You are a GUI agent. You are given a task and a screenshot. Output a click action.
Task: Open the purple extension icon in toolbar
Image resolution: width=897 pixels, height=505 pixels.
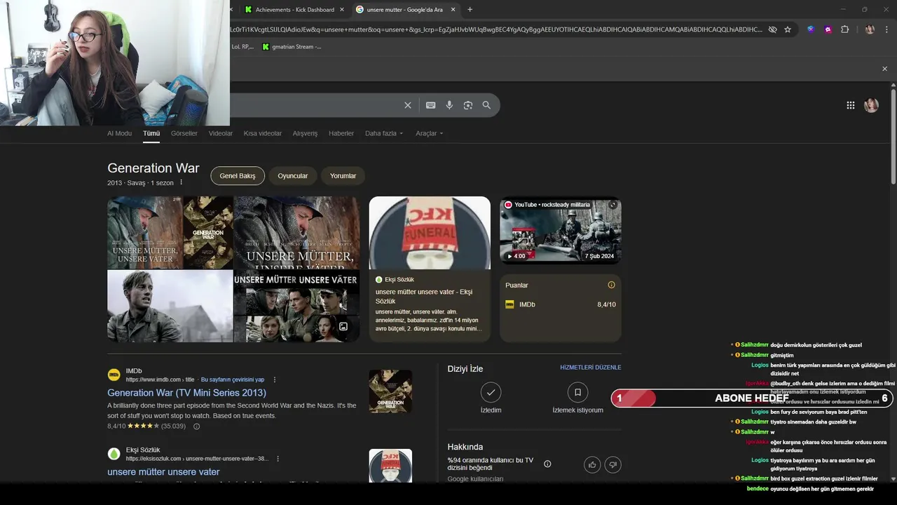pos(828,29)
